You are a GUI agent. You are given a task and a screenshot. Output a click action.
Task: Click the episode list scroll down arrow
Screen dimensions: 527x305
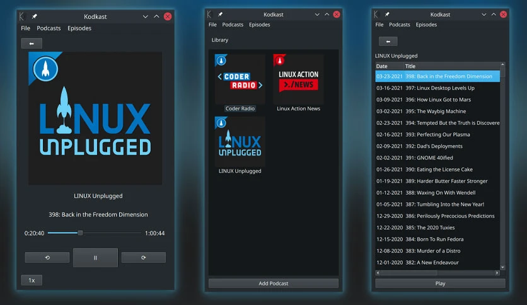tap(503, 267)
